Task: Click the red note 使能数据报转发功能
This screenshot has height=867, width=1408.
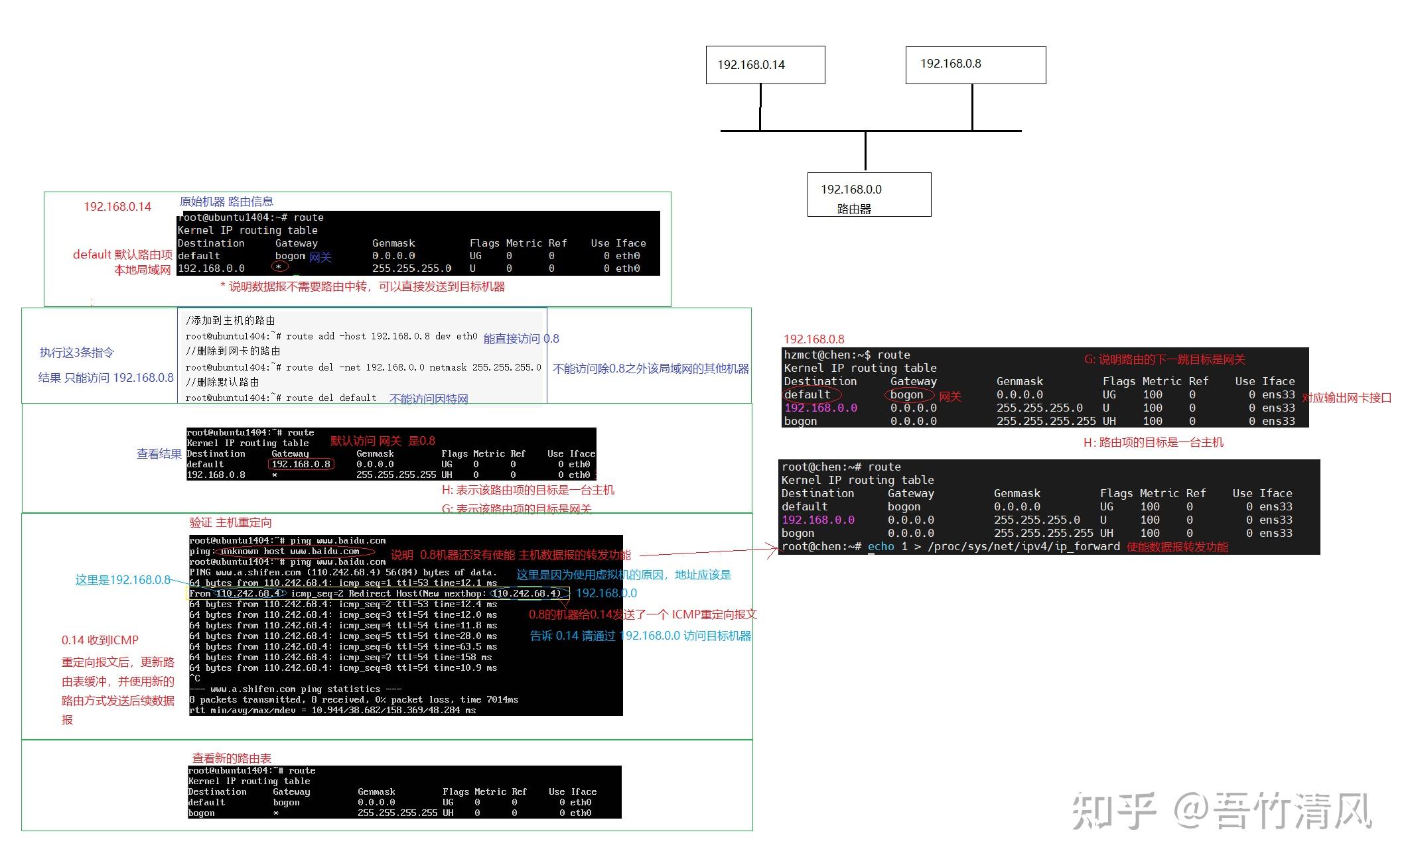Action: point(1178,547)
